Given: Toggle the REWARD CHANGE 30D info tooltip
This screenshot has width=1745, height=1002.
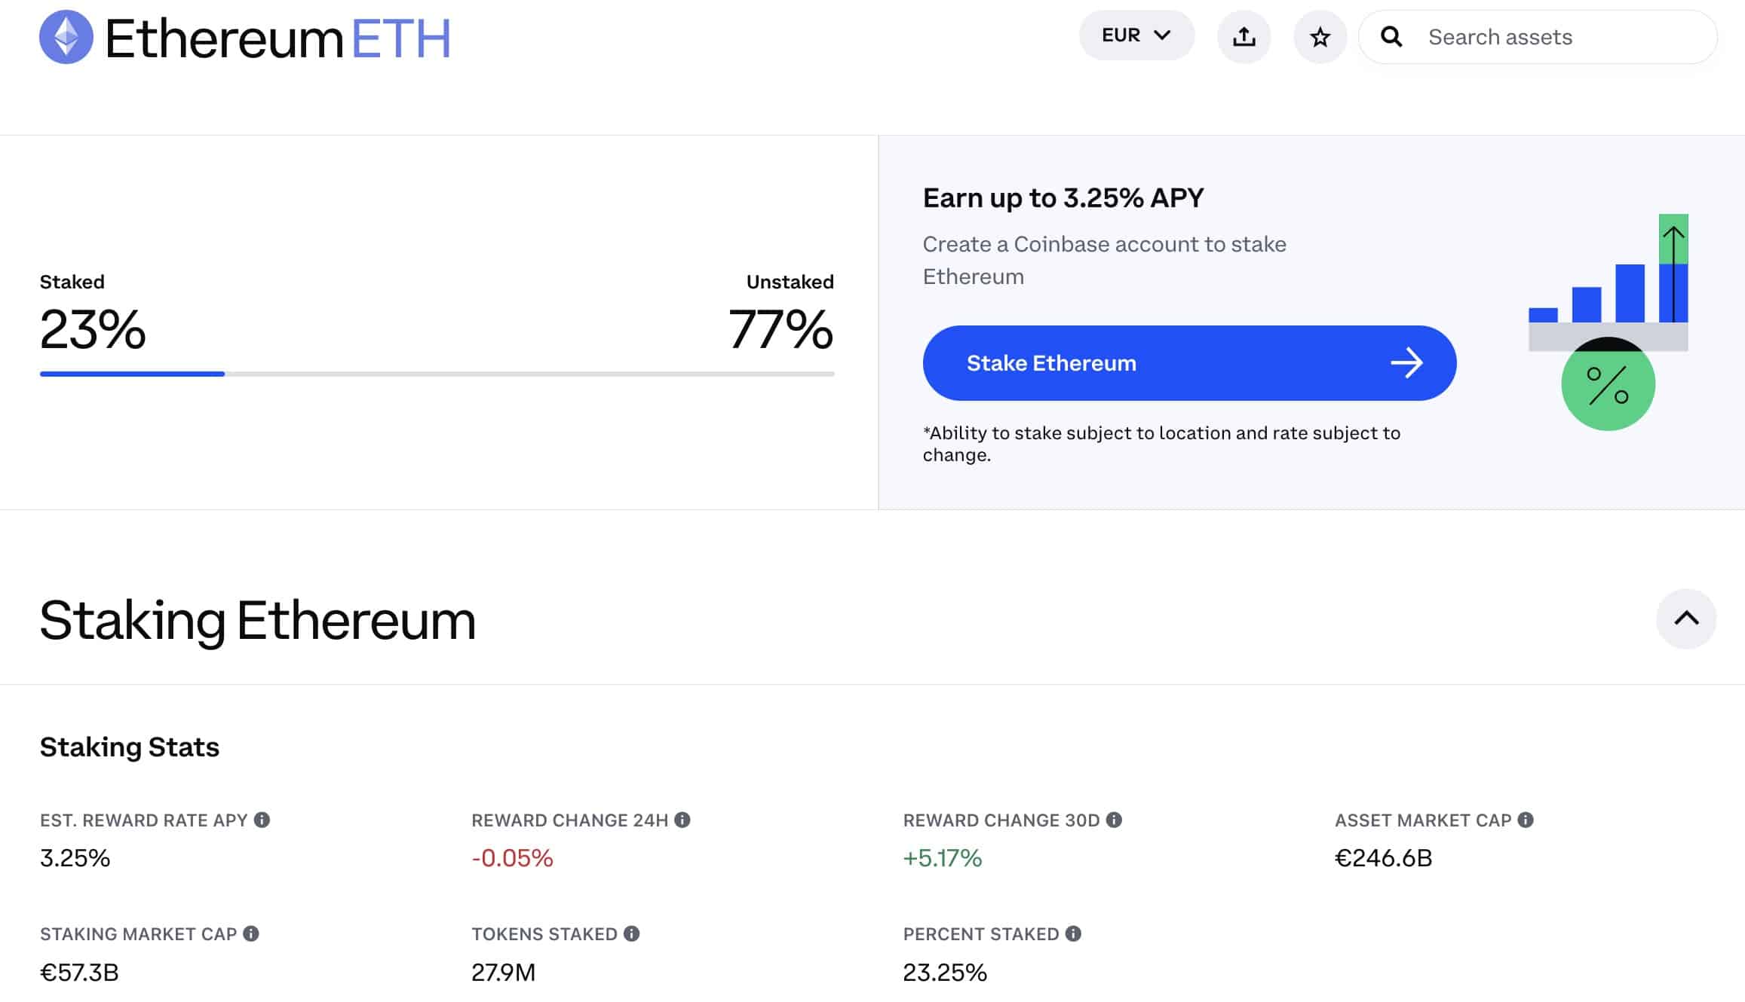Looking at the screenshot, I should 1113,820.
